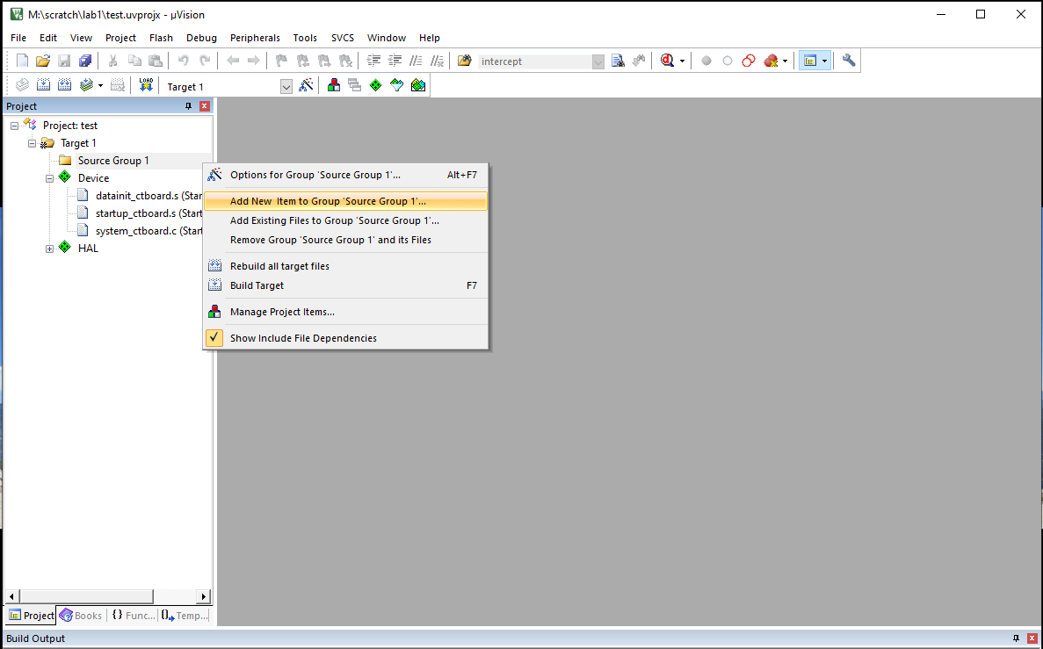
Task: Select Add New Item to Group option
Action: [327, 201]
